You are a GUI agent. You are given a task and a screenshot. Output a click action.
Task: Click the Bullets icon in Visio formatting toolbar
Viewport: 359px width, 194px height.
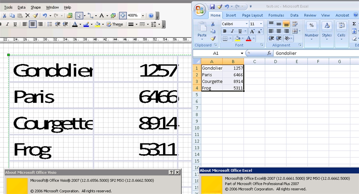click(x=50, y=24)
